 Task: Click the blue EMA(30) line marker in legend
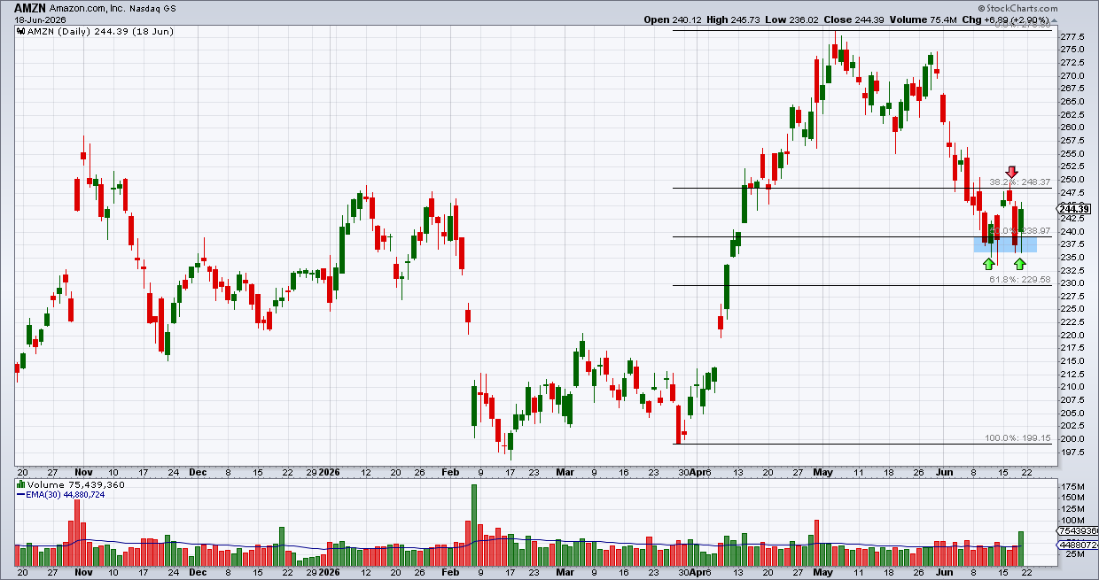pyautogui.click(x=21, y=495)
